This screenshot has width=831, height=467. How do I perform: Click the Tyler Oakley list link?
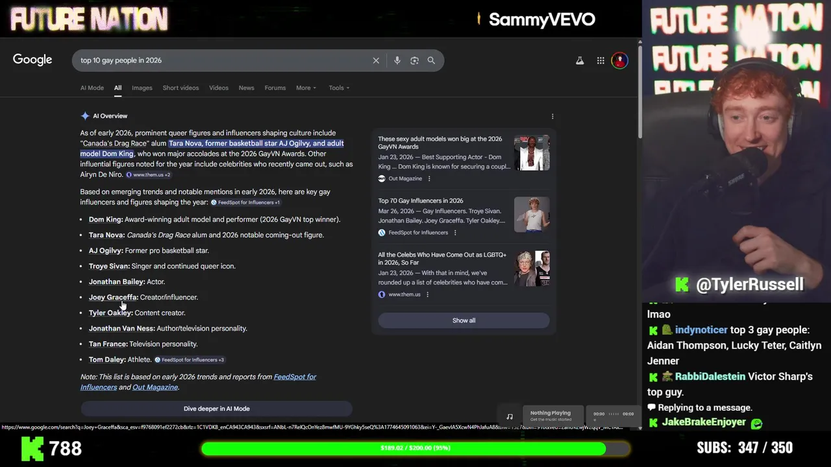[111, 313]
